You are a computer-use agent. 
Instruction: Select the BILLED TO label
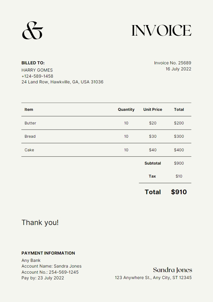(33, 63)
